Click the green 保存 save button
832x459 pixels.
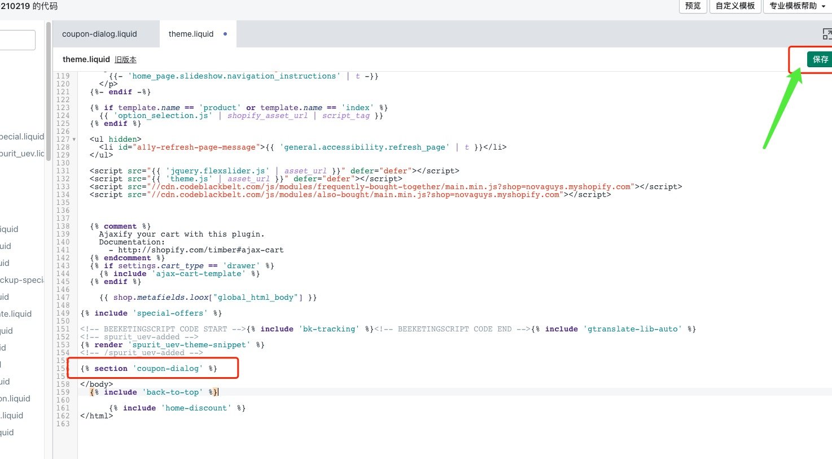pos(819,59)
